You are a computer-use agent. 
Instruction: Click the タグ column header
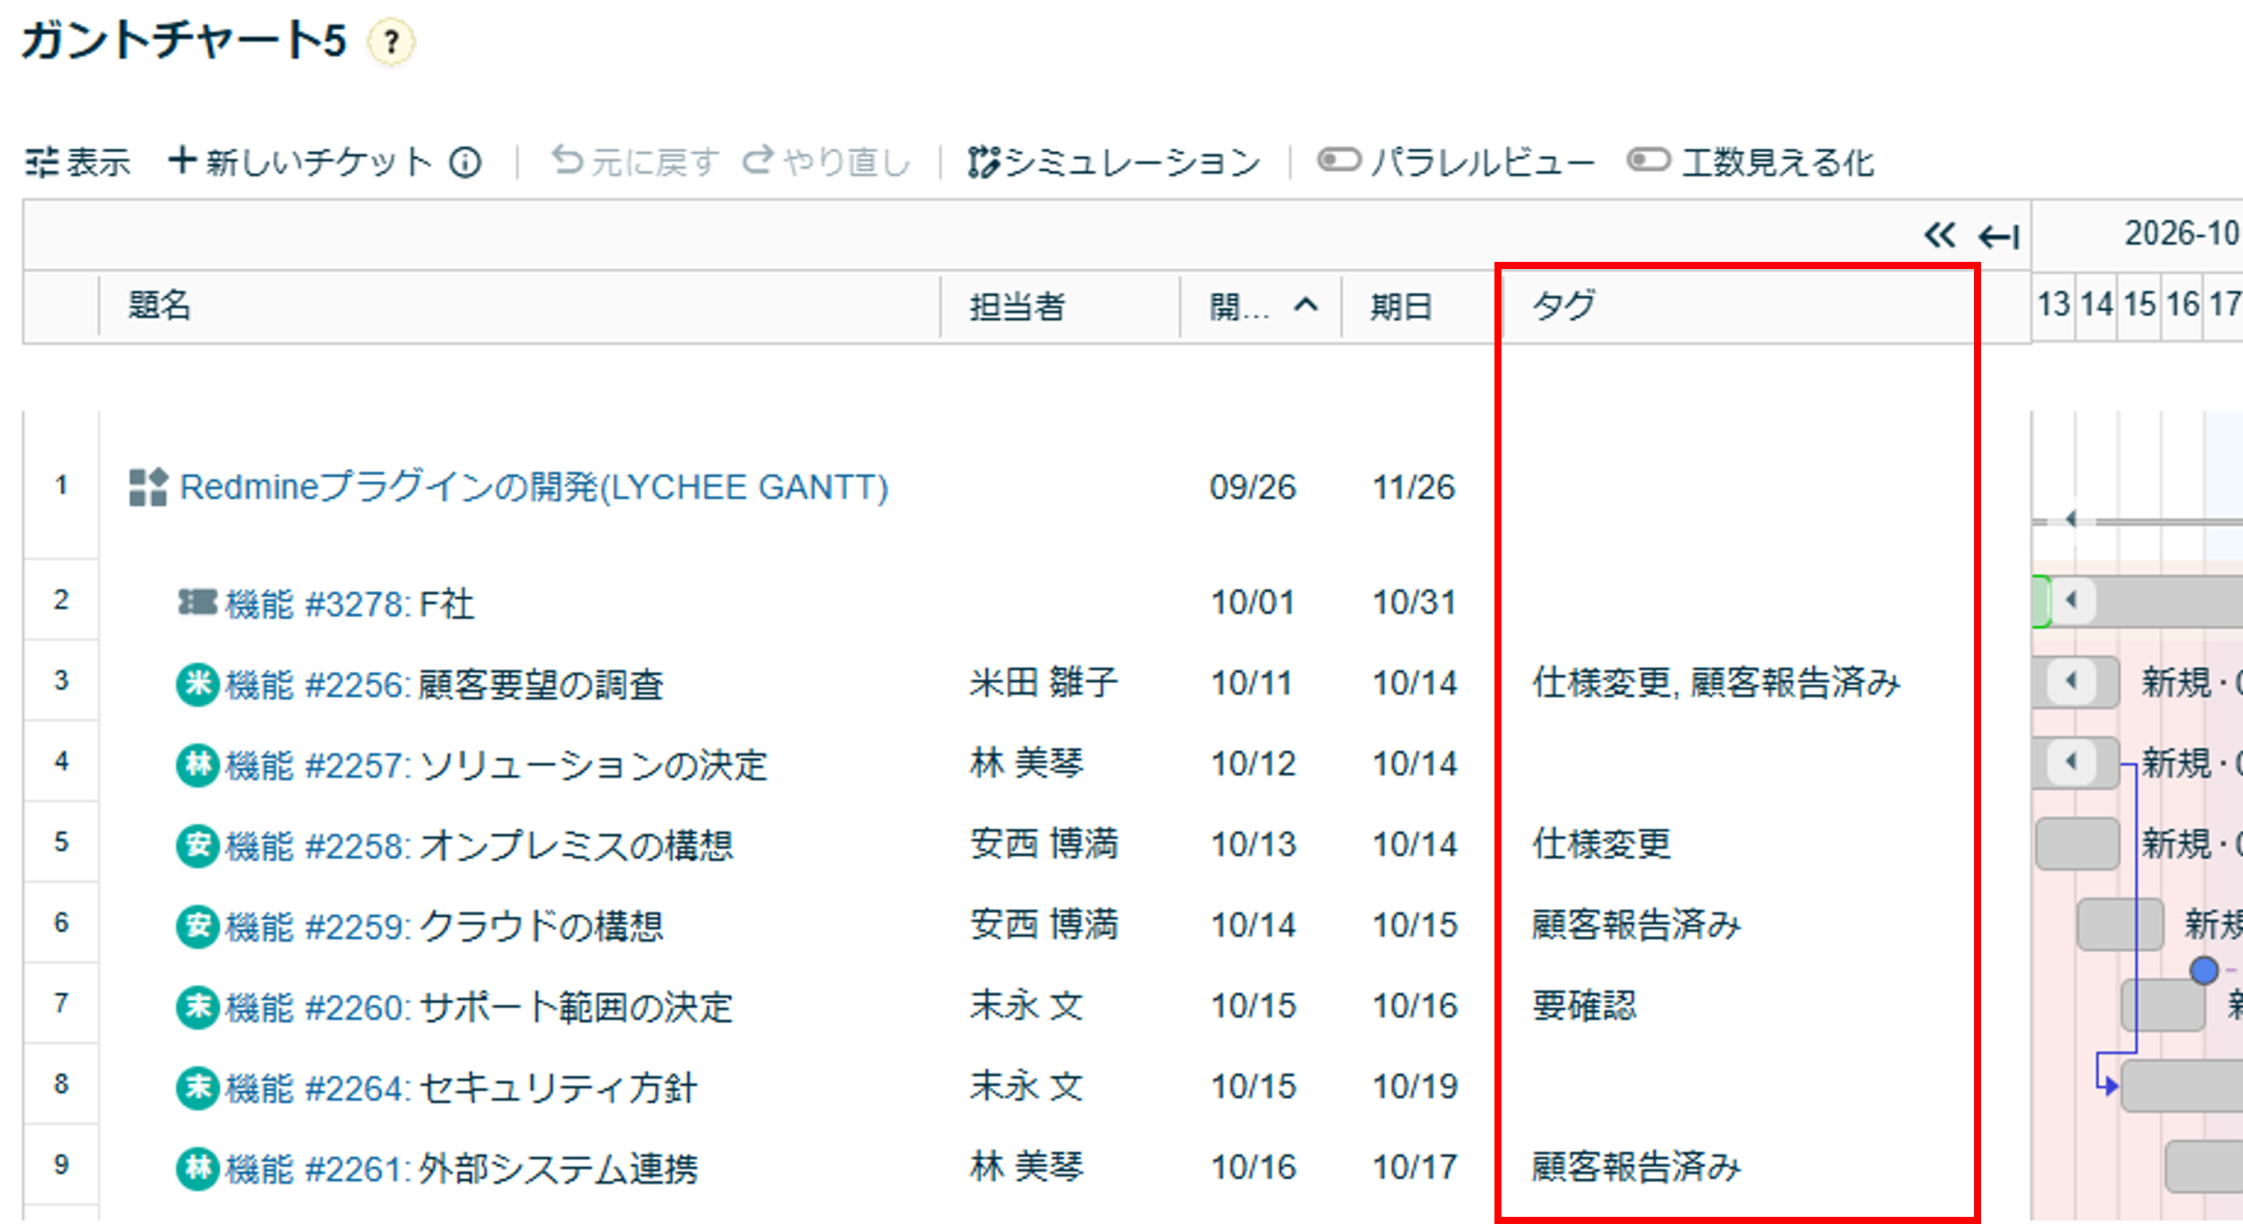(1563, 306)
